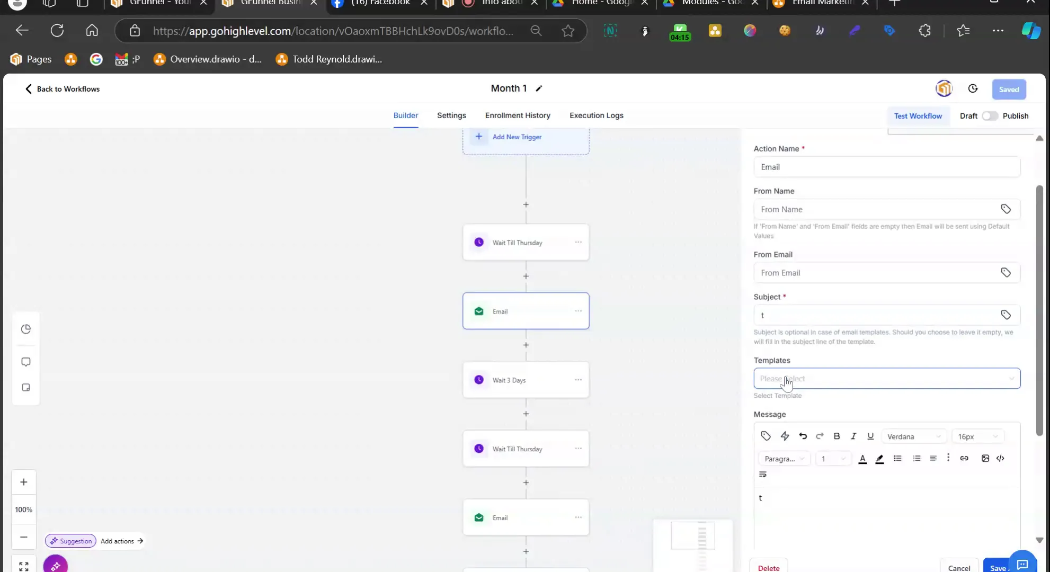This screenshot has width=1050, height=572.
Task: Open the Verdana font family dropdown
Action: point(914,436)
